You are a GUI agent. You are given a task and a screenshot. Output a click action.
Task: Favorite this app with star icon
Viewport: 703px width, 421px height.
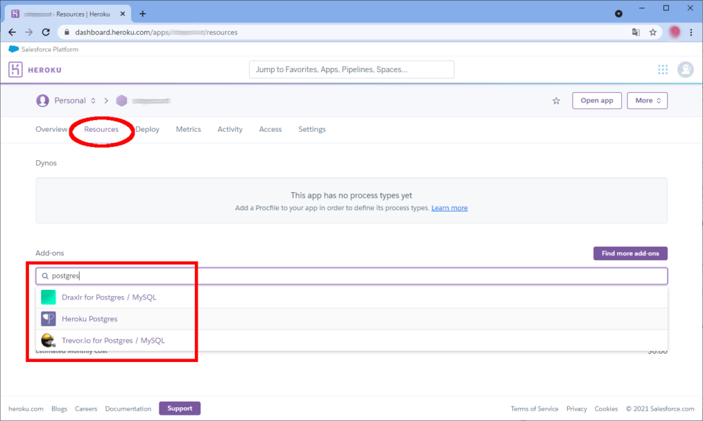pyautogui.click(x=556, y=101)
